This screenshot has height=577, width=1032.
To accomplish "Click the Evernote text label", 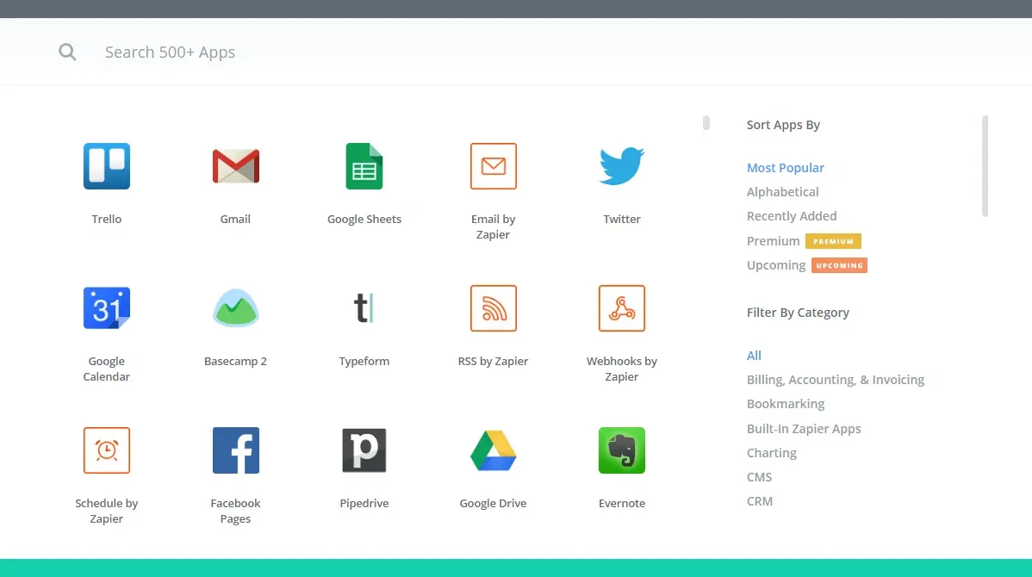I will coord(621,503).
